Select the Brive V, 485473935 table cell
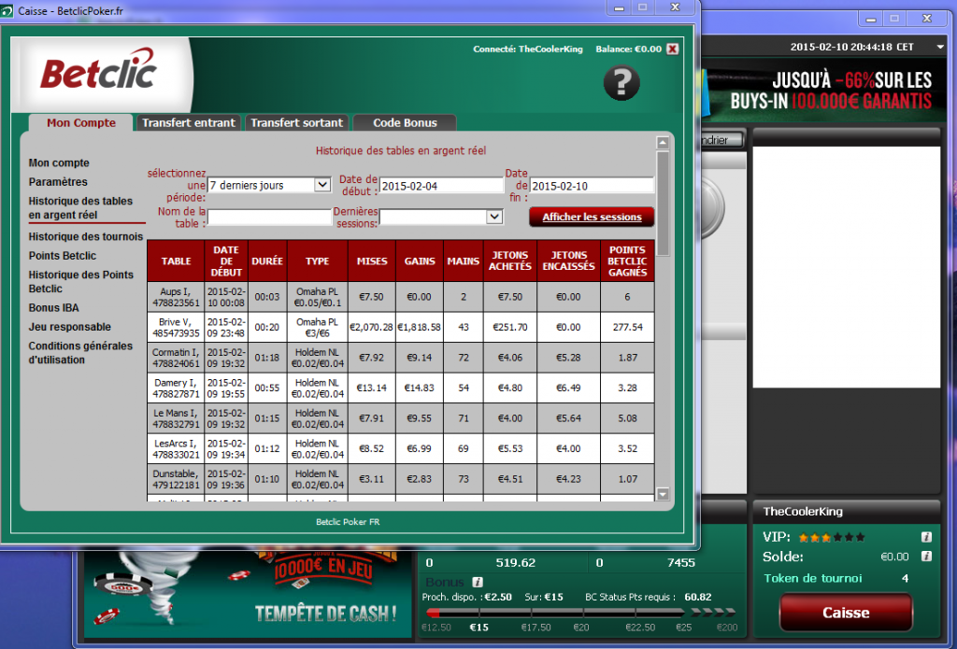The width and height of the screenshot is (957, 649). pyautogui.click(x=176, y=328)
